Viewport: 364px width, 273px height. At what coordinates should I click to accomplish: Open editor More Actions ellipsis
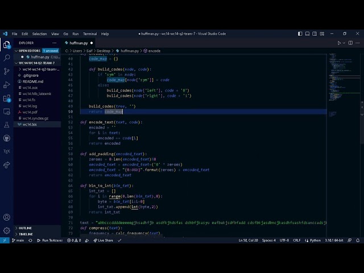358,43
